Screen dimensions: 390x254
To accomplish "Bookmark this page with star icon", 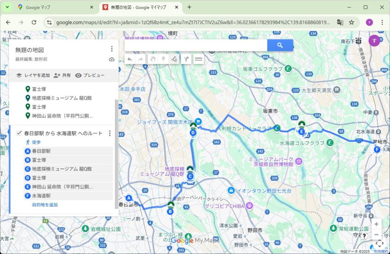I will (x=352, y=22).
